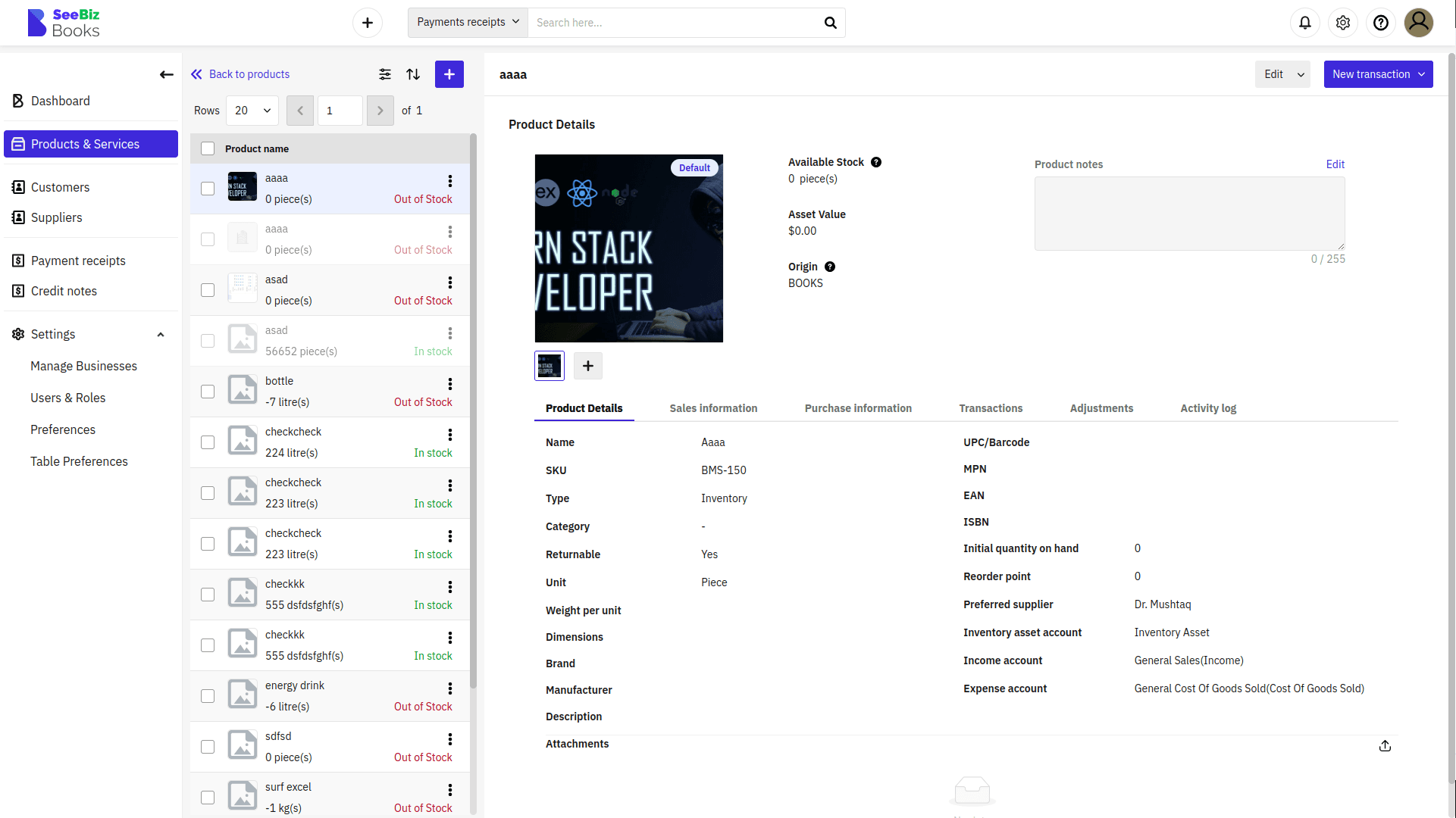1456x818 pixels.
Task: Open more options for first aaaa product
Action: tap(450, 181)
